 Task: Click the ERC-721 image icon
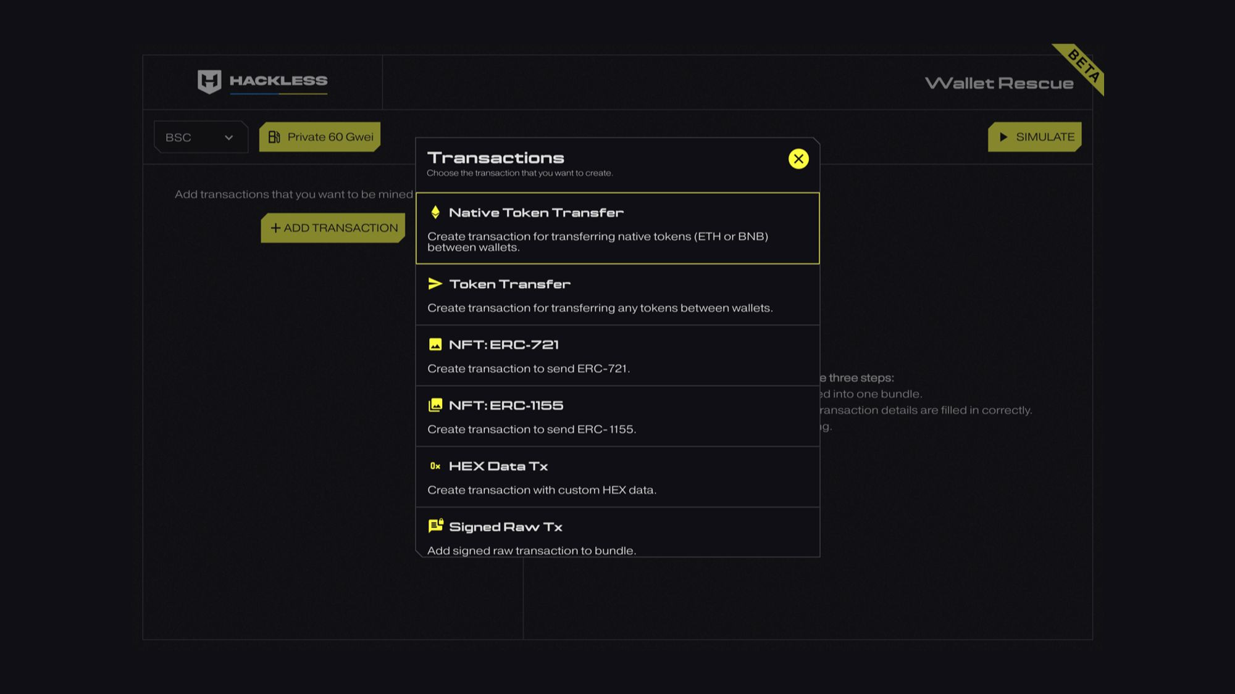coord(435,344)
